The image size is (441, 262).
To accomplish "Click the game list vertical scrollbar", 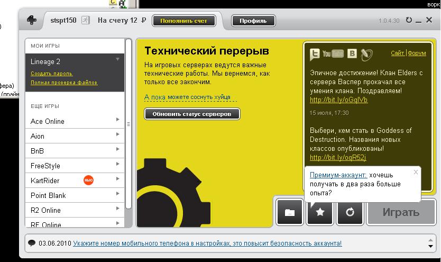I will tap(128, 124).
